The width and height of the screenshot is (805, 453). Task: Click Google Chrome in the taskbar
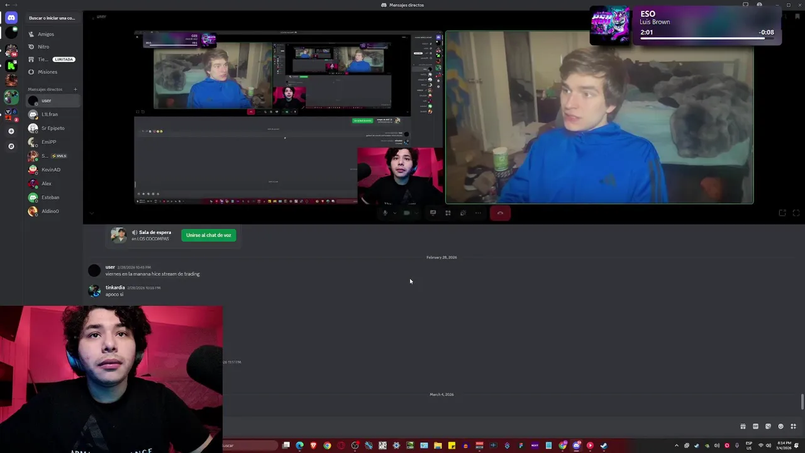coord(327,445)
